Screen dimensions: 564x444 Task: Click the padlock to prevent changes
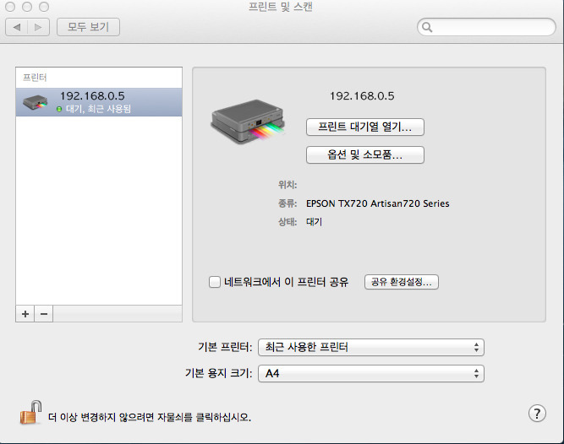click(x=30, y=413)
